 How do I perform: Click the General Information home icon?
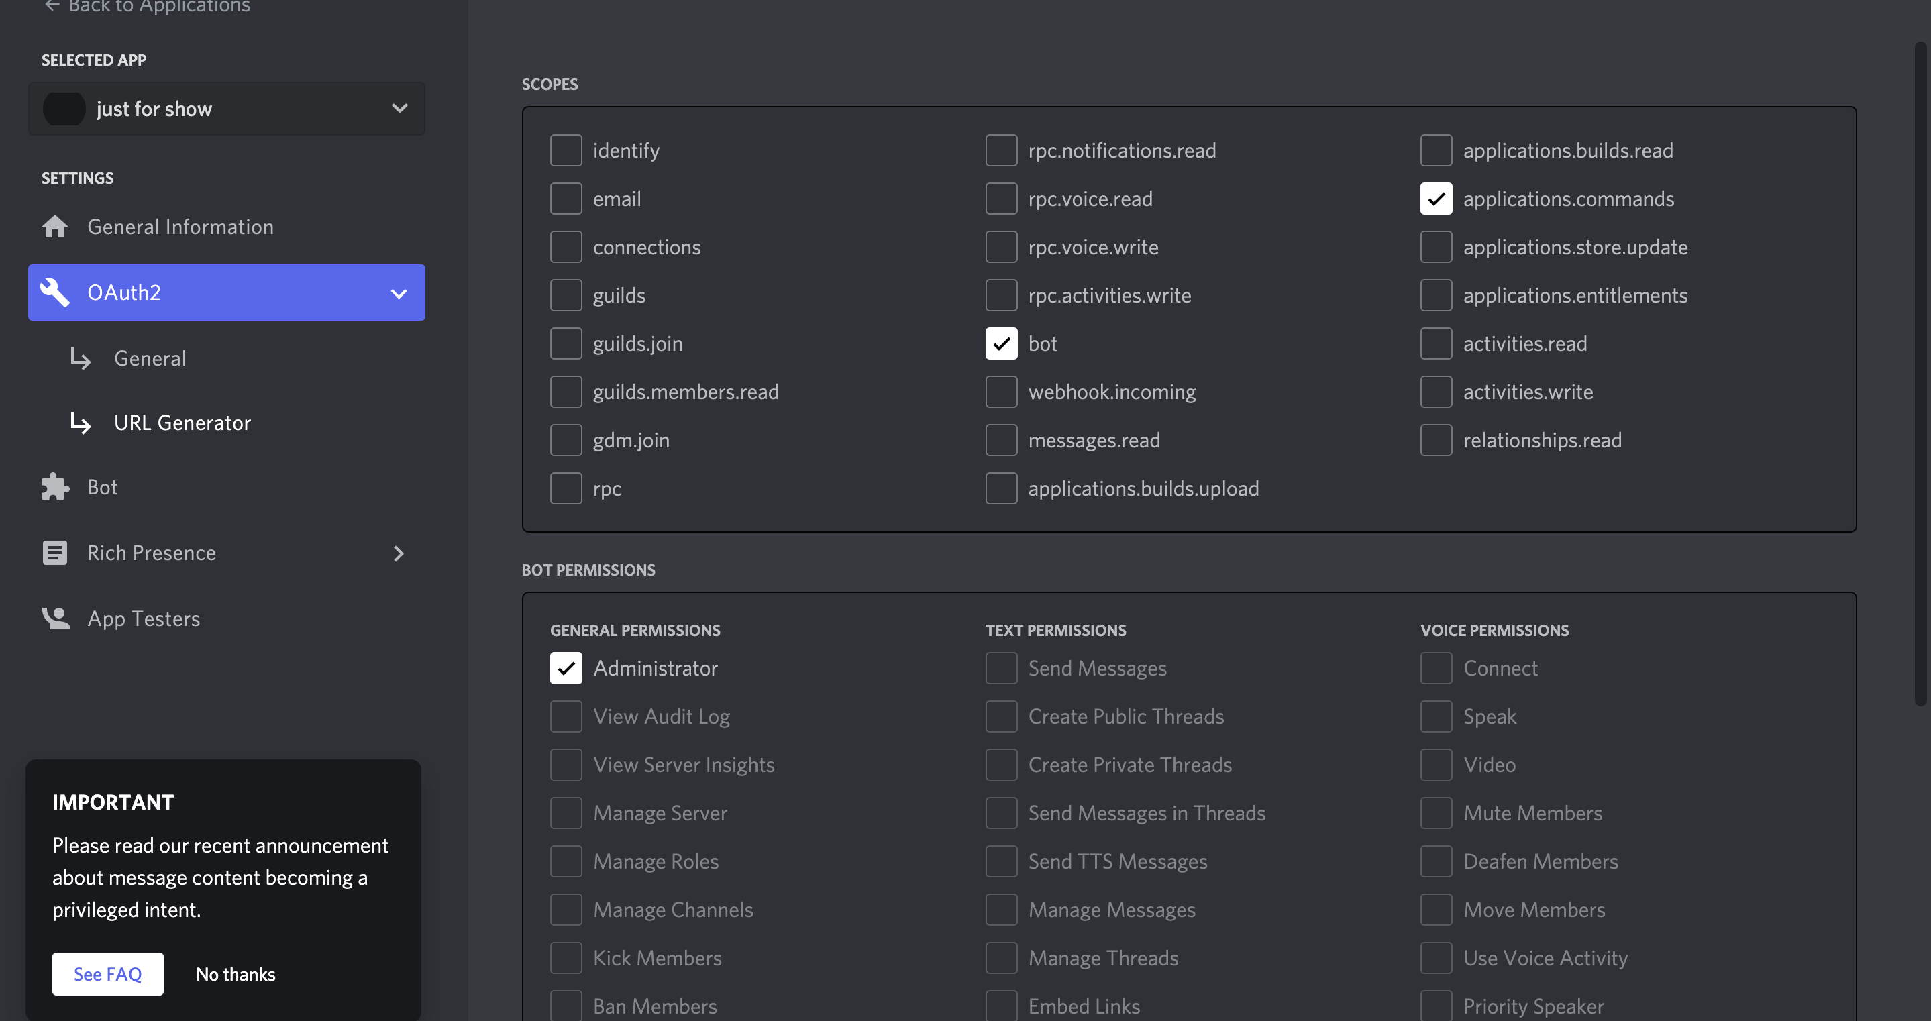pyautogui.click(x=55, y=226)
